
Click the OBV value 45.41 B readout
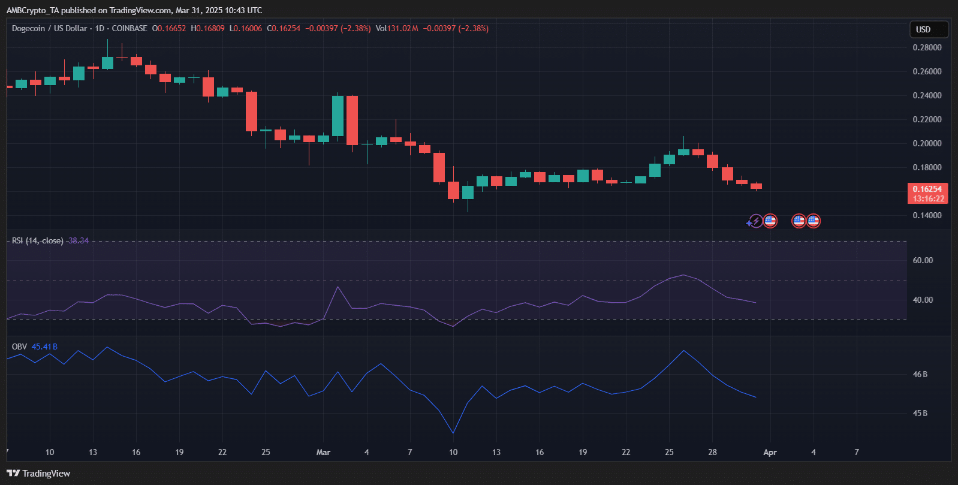[44, 347]
